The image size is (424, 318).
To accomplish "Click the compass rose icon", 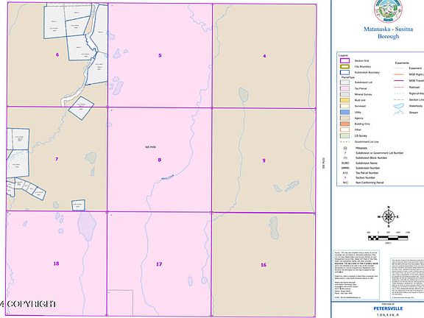I will point(389,216).
